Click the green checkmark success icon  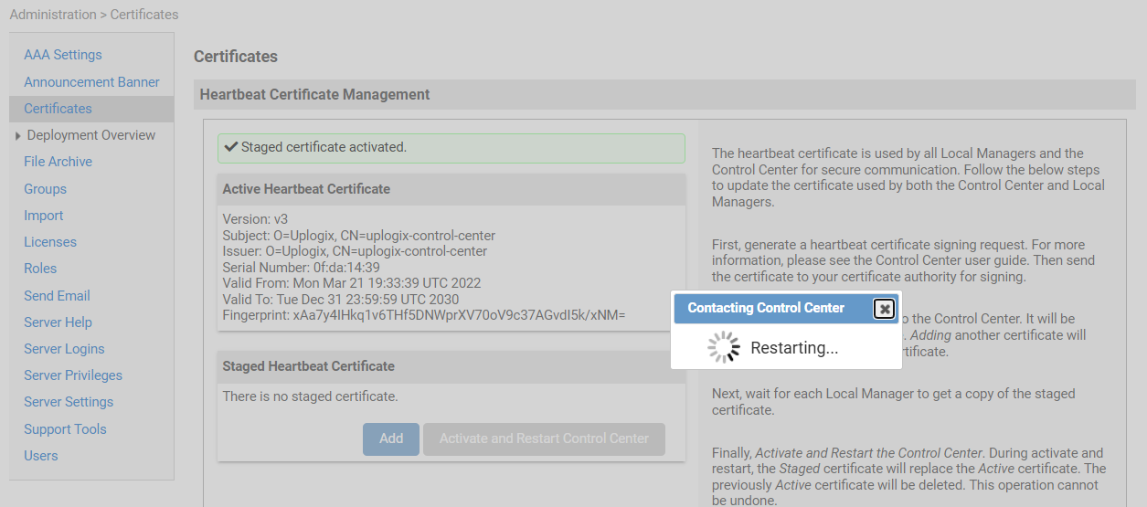[x=230, y=147]
